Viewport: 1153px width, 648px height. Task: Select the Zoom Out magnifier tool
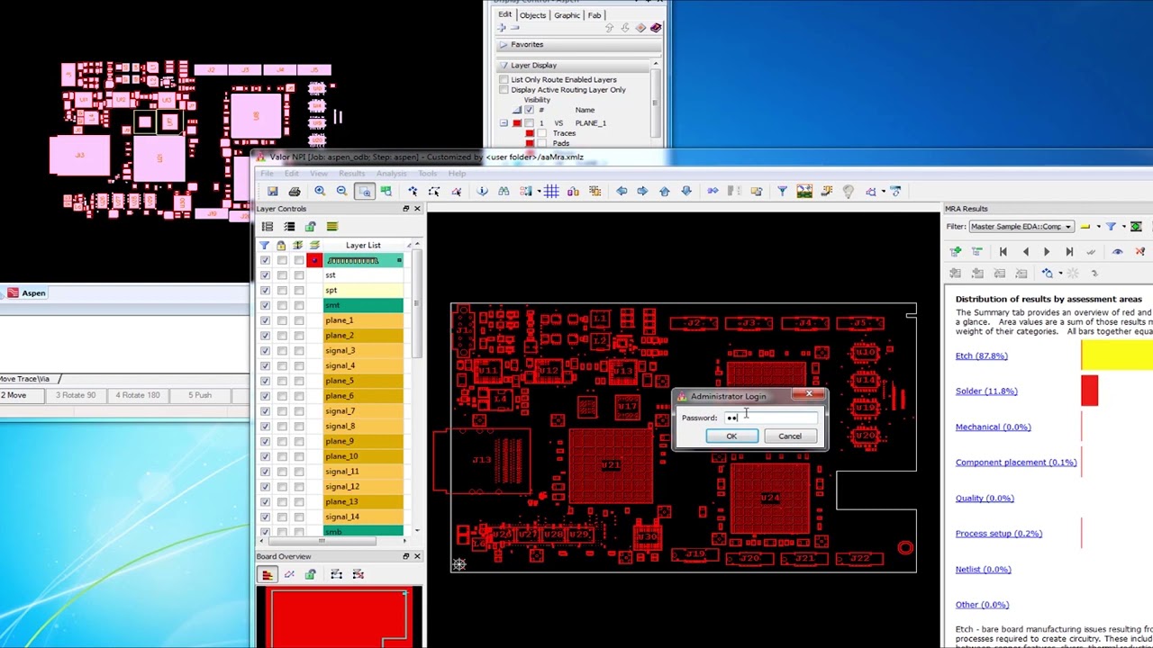point(341,191)
